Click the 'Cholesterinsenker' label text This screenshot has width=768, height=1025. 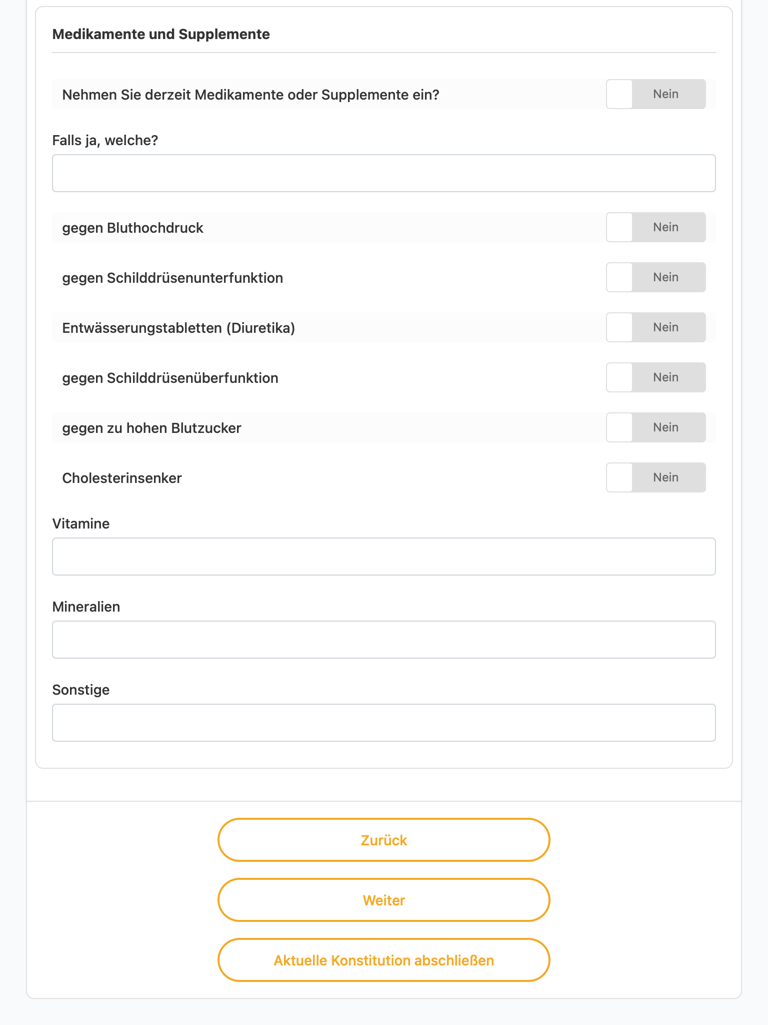[x=122, y=478]
